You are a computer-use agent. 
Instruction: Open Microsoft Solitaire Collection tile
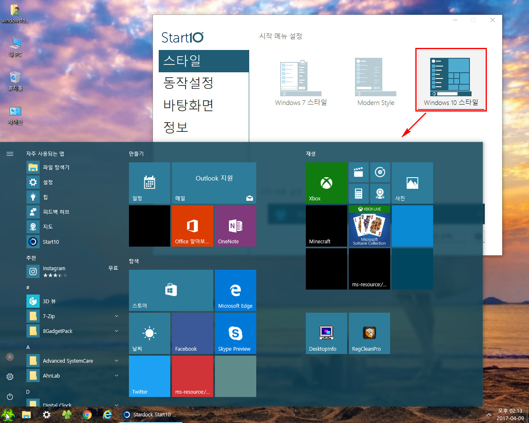[369, 226]
